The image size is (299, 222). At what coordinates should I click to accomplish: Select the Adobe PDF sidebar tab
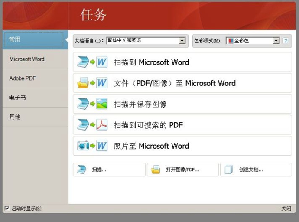point(35,78)
